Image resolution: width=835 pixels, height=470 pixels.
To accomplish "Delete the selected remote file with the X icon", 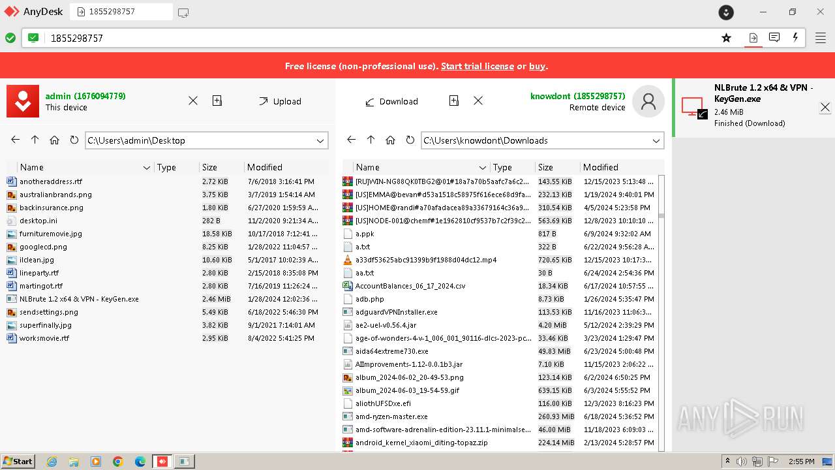I will (x=478, y=101).
